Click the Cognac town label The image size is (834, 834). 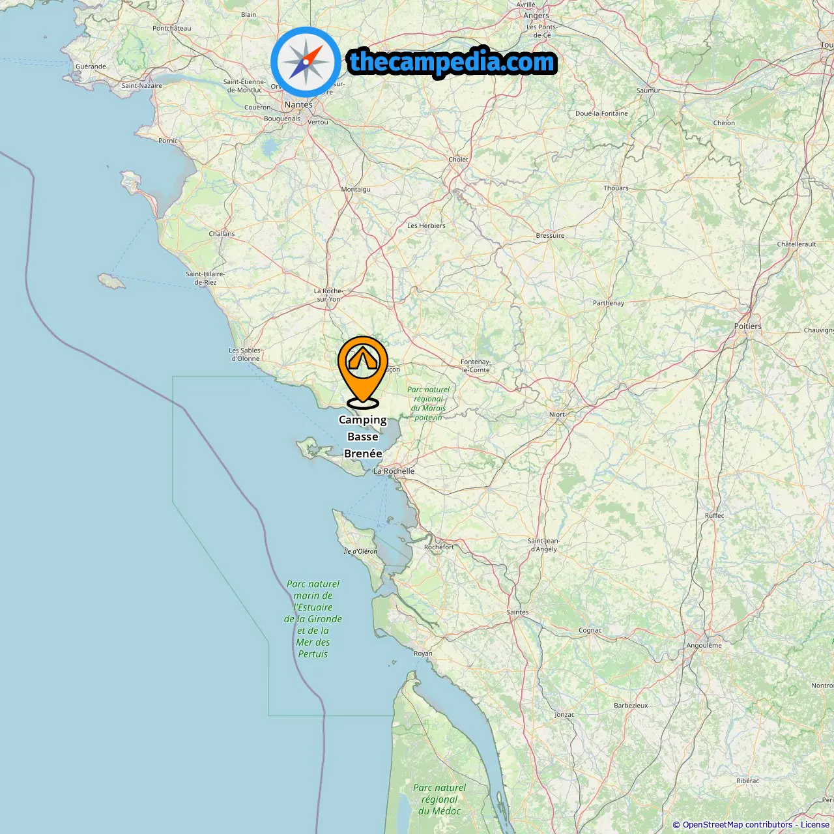tap(590, 630)
